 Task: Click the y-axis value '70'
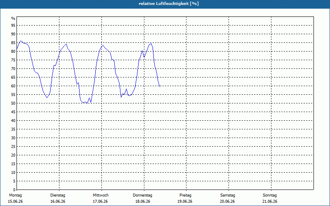tap(13, 69)
